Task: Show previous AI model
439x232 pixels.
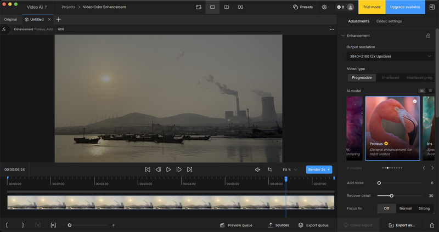Action: (x=424, y=168)
